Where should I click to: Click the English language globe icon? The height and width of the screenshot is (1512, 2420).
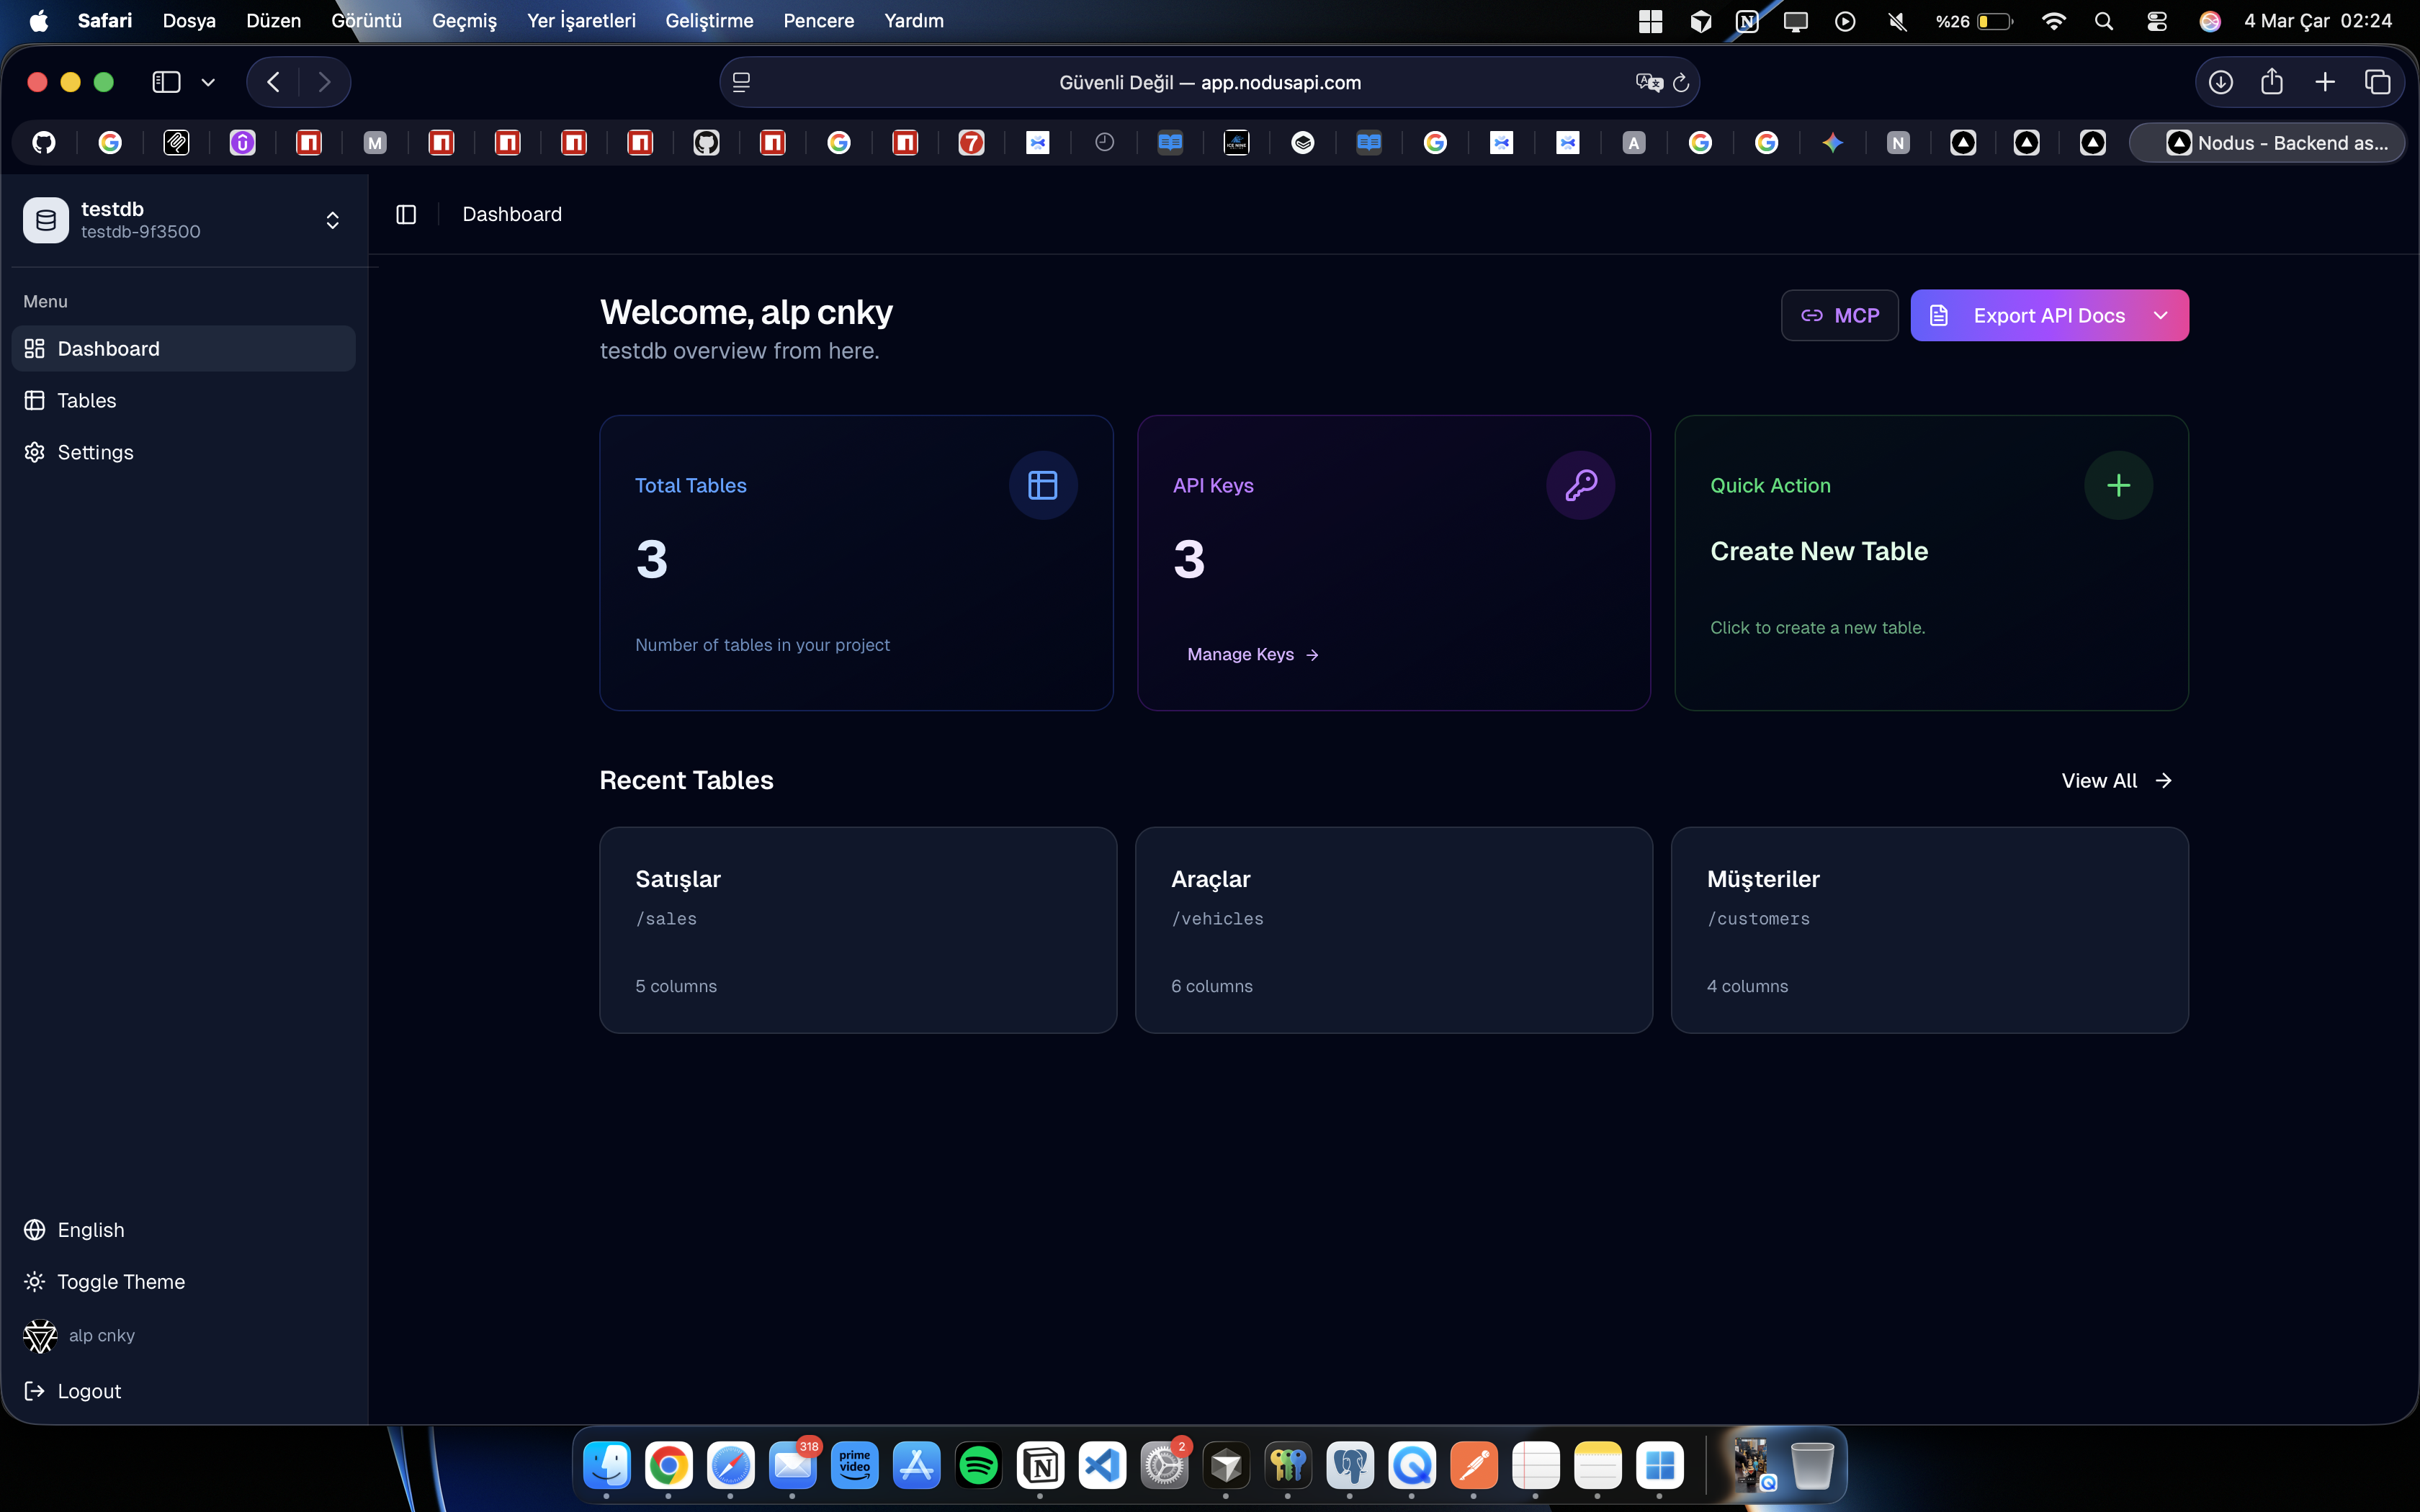click(x=35, y=1230)
